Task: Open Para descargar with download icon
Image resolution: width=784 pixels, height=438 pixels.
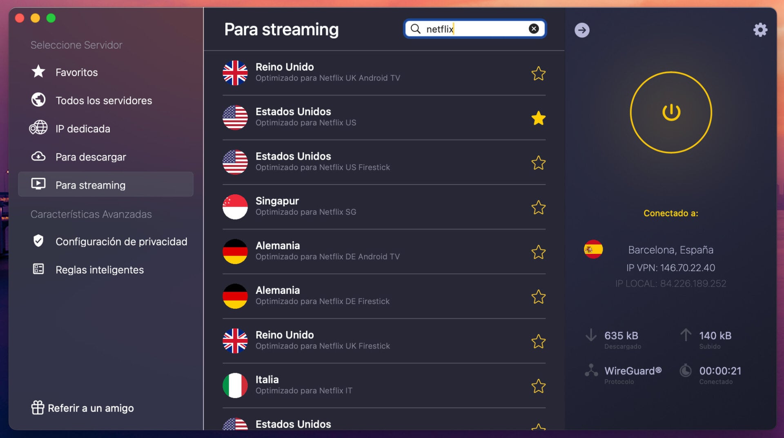Action: [38, 156]
